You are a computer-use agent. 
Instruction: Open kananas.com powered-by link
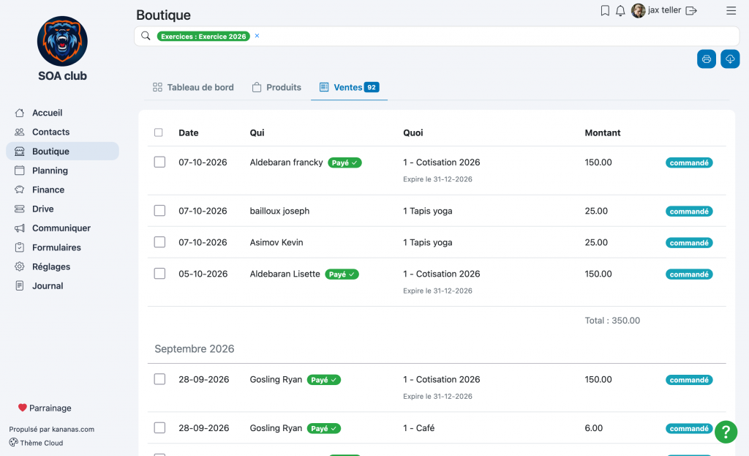73,429
